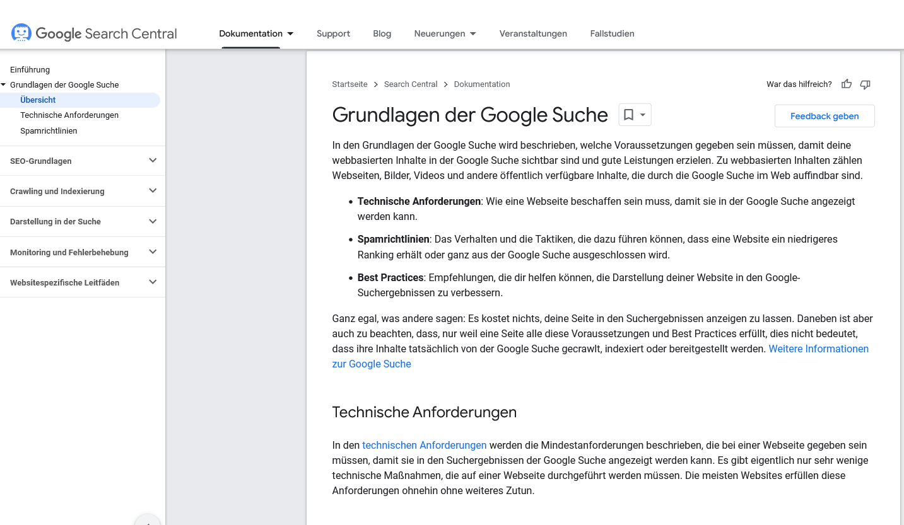Click the Websitespezifische Leitfäden label
This screenshot has width=904, height=525.
pos(64,283)
